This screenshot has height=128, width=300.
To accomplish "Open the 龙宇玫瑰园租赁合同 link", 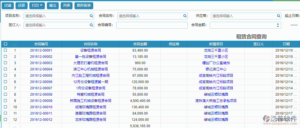I will (x=91, y=120).
